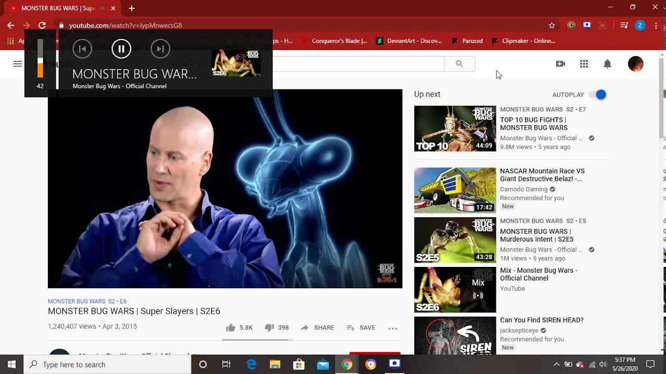The image size is (666, 374).
Task: Open the Can You Find SIREN HEAD video
Action: tap(542, 320)
